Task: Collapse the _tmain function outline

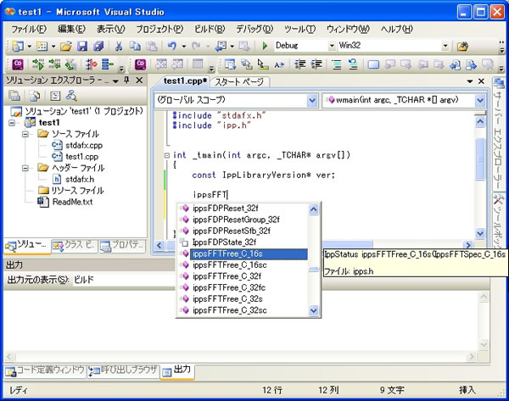Action: [x=167, y=155]
